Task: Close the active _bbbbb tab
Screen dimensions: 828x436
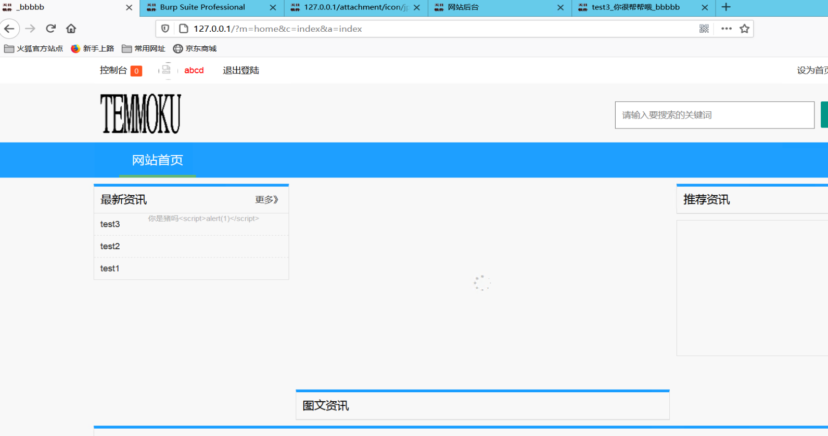Action: [129, 7]
